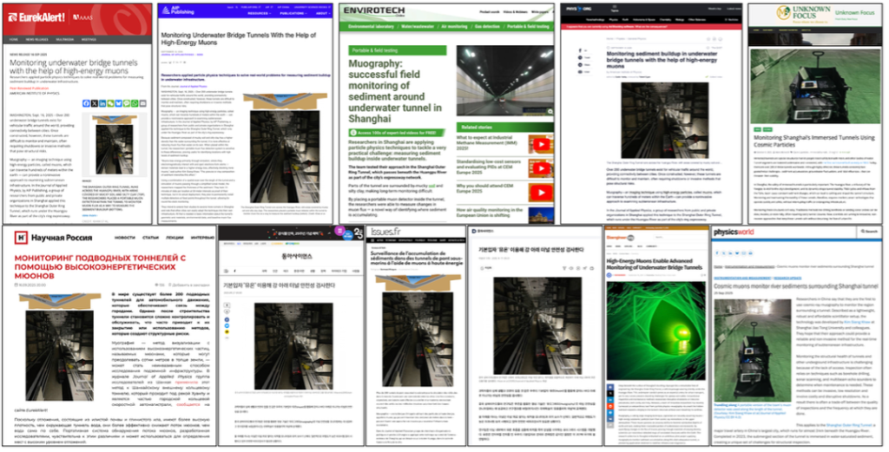889x452 pixels.
Task: Click the Facebook share icon on EurekAlert
Action: pos(86,102)
